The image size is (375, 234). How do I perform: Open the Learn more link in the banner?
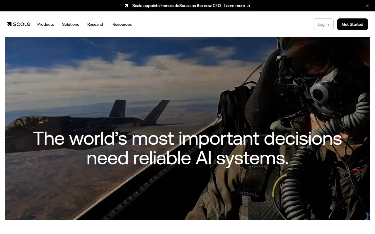click(237, 6)
